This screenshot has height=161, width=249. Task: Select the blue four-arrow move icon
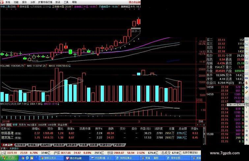[247, 87]
